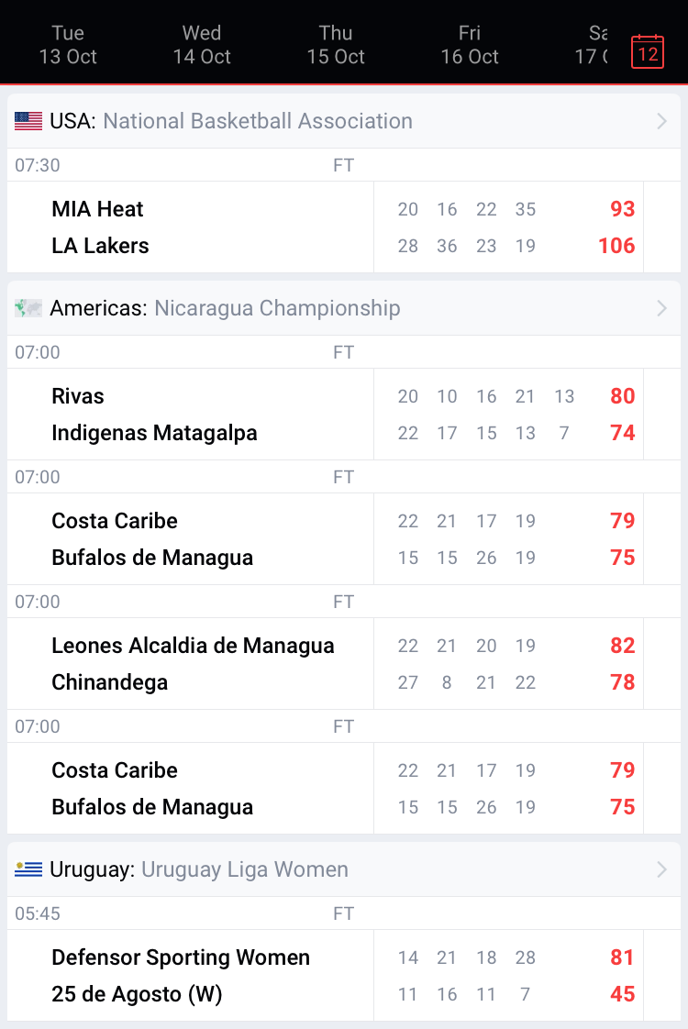
Task: Select Leones Alcaldia de Managua team name
Action: [x=193, y=646]
